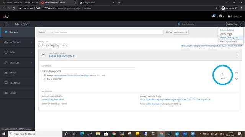245x137 pixels.
Task: Open Task View on the taskbar
Action: tap(74, 134)
